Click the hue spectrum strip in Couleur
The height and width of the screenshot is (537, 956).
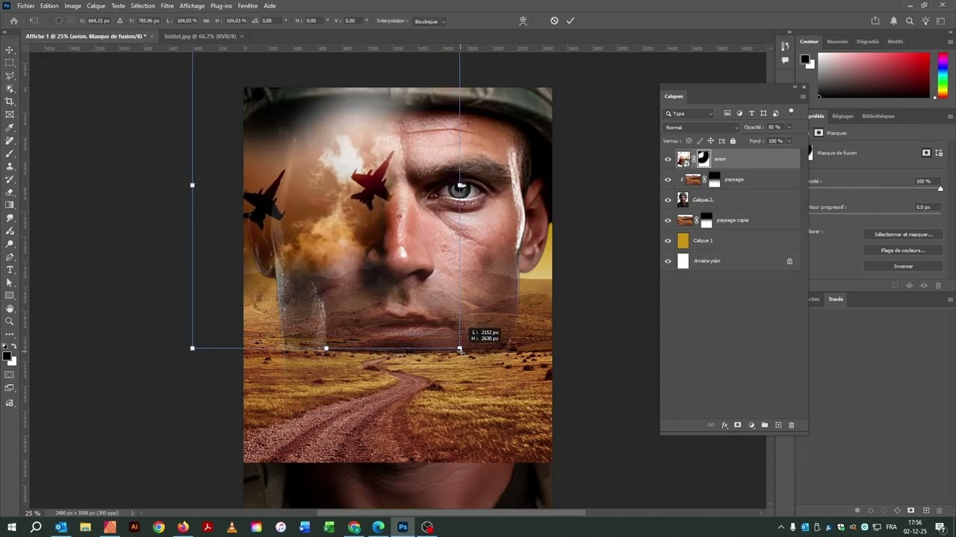point(943,75)
